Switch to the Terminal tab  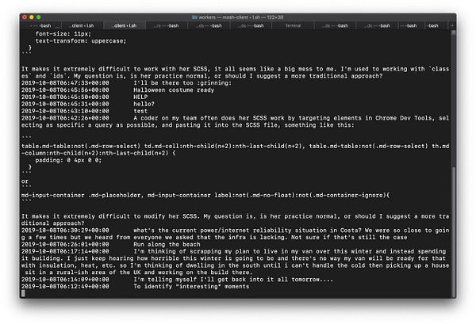(294, 26)
